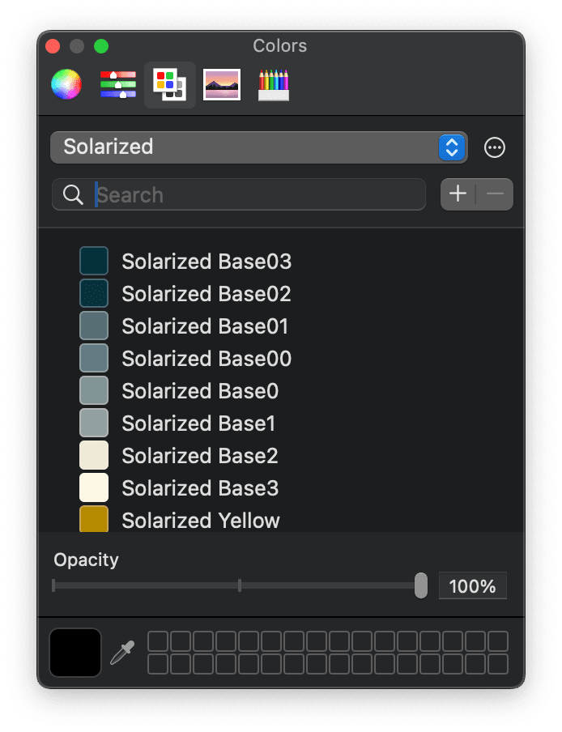
Task: Open the Color Wheel picker
Action: (x=66, y=84)
